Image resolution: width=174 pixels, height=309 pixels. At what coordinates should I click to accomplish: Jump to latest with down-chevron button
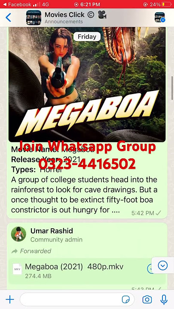click(163, 266)
